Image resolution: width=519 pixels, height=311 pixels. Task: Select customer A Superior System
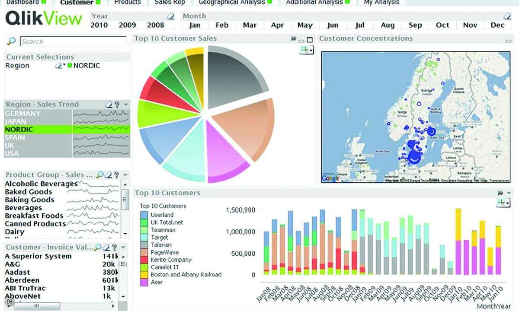38,256
